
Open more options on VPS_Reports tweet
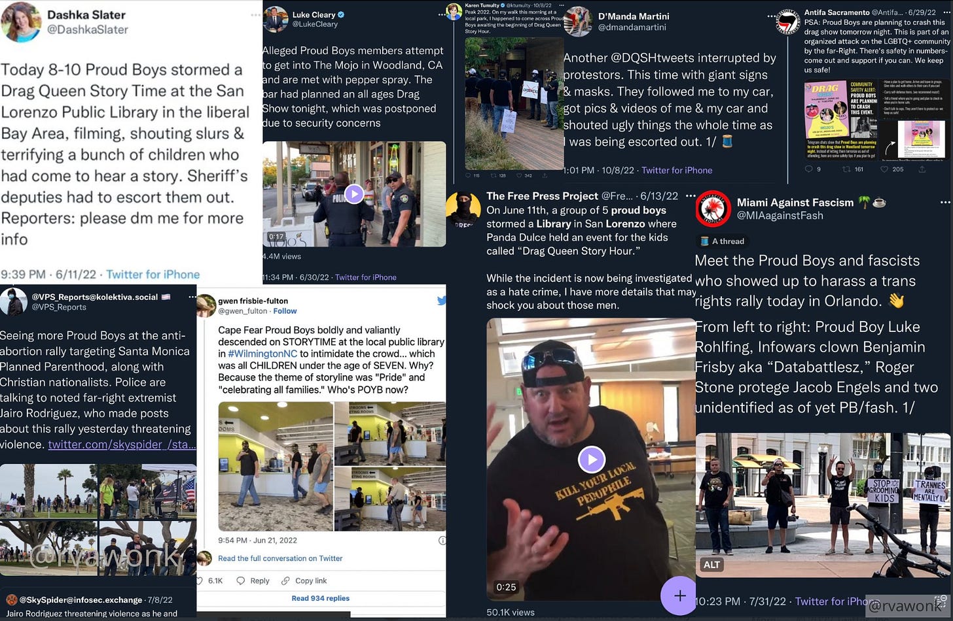pyautogui.click(x=192, y=297)
